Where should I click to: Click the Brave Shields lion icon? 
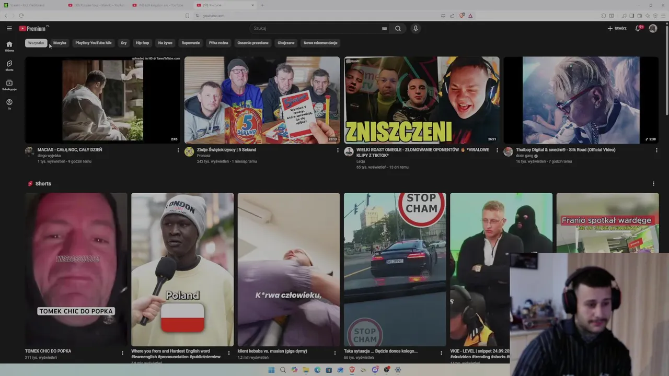pyautogui.click(x=462, y=16)
